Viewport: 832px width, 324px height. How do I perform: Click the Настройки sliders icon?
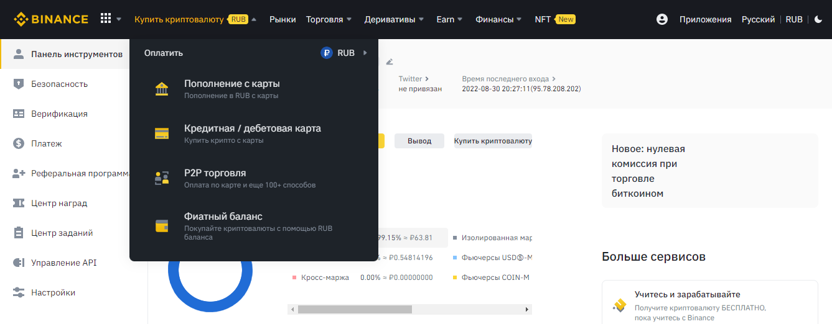click(19, 292)
